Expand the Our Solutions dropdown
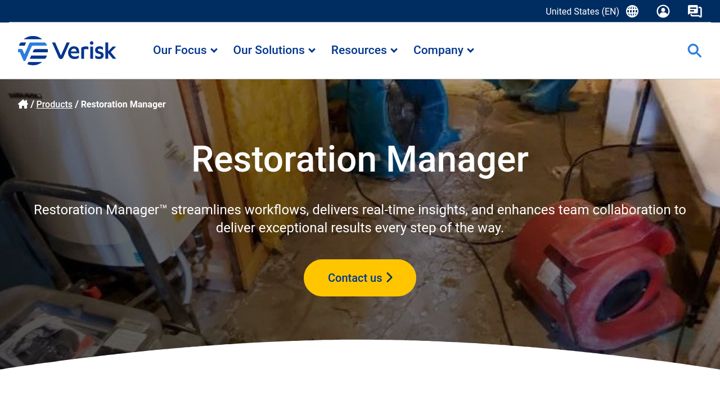The width and height of the screenshot is (720, 405). click(x=269, y=50)
